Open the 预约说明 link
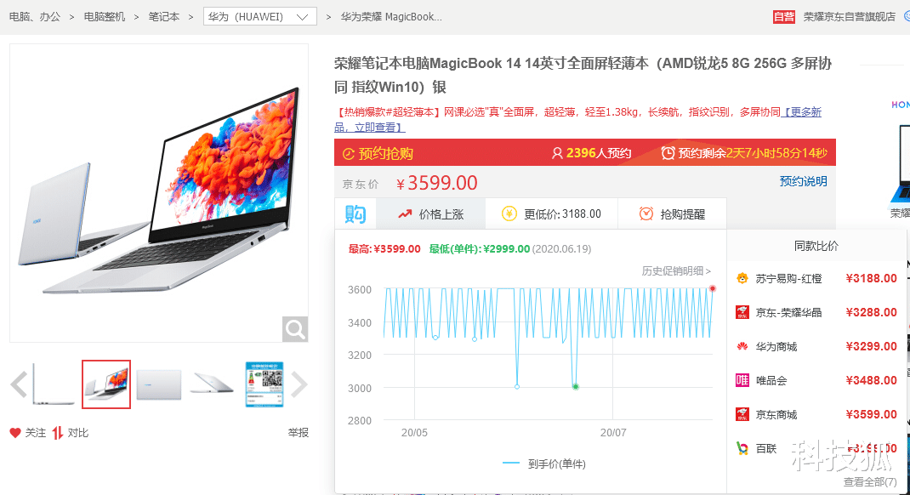Screen dimensions: 910x495 pyautogui.click(x=803, y=182)
